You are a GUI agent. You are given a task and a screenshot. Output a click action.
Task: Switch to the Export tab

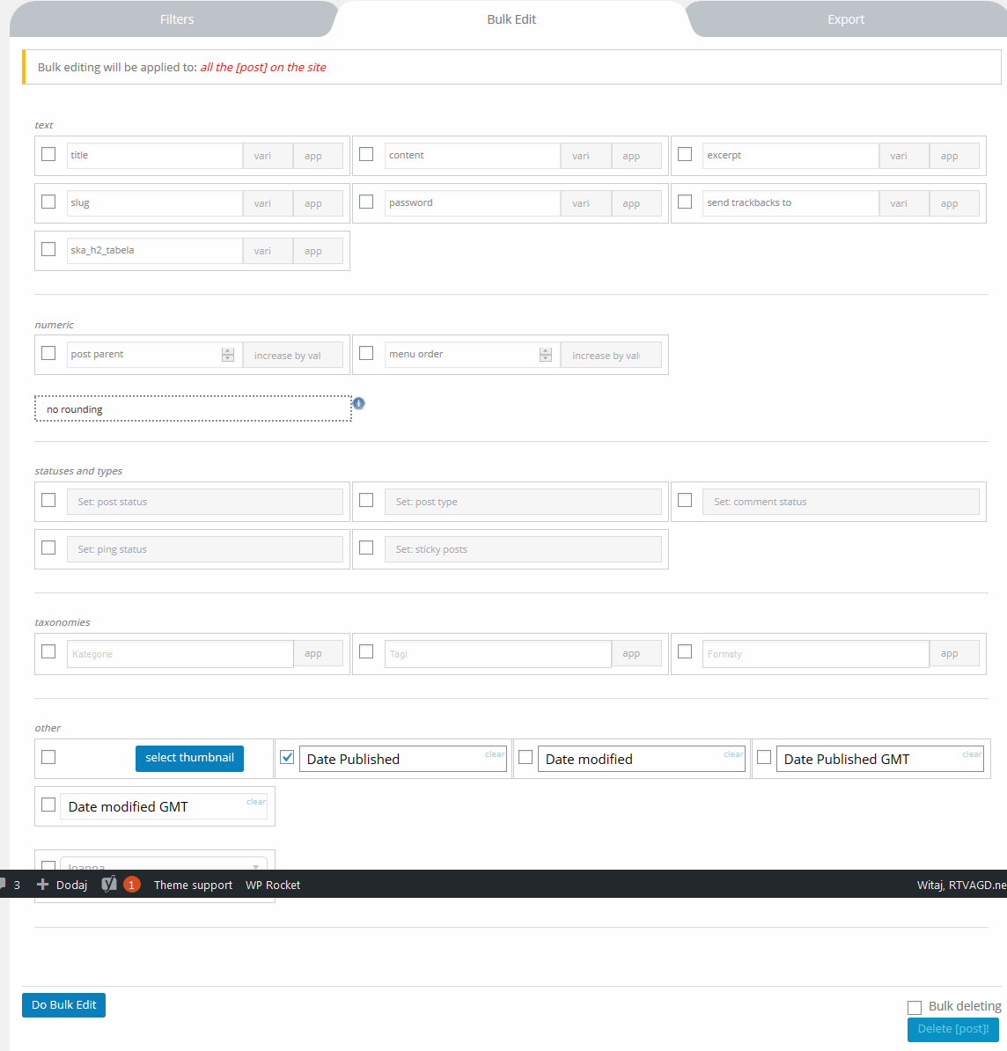845,19
